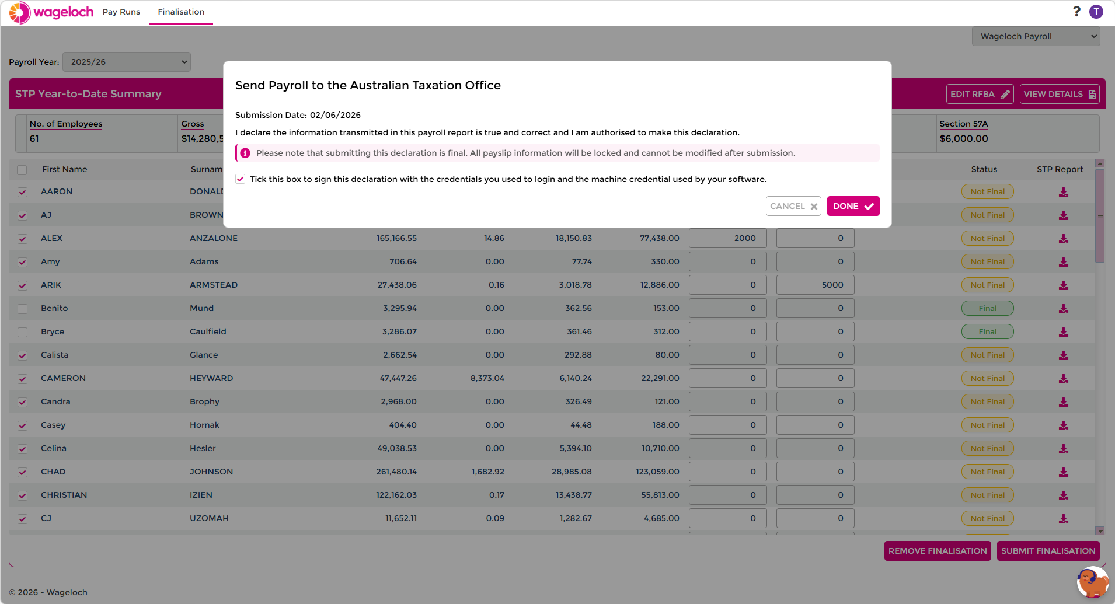The height and width of the screenshot is (604, 1115).
Task: Download STP report for Benito Mund
Action: [x=1064, y=309]
